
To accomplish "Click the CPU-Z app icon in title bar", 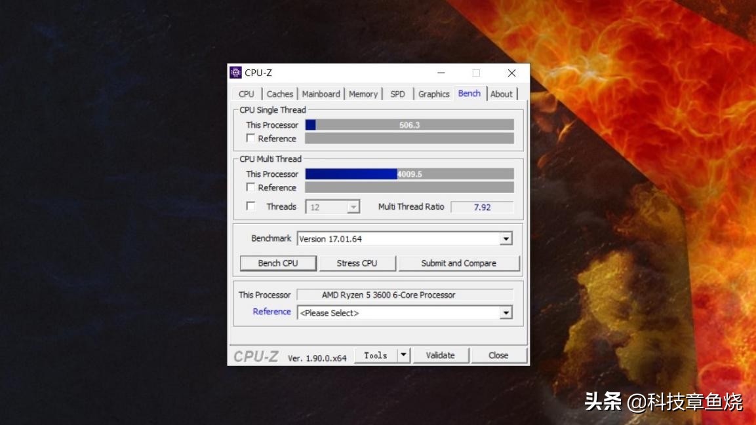I will tap(236, 73).
